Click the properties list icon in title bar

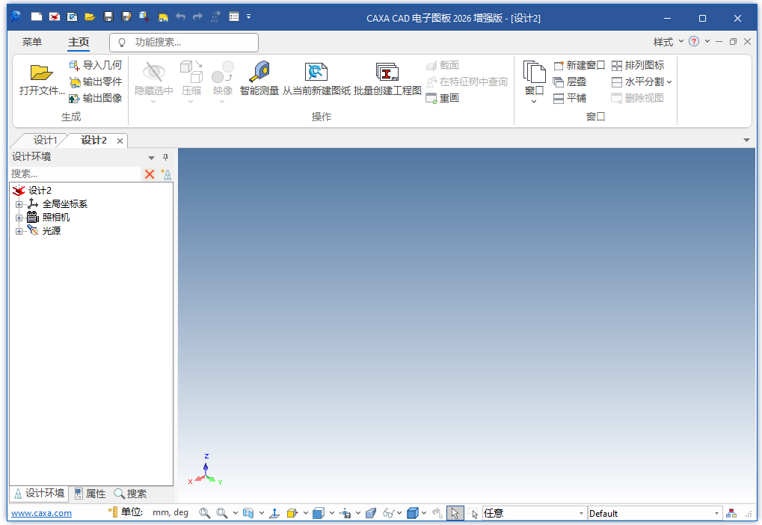[x=234, y=17]
